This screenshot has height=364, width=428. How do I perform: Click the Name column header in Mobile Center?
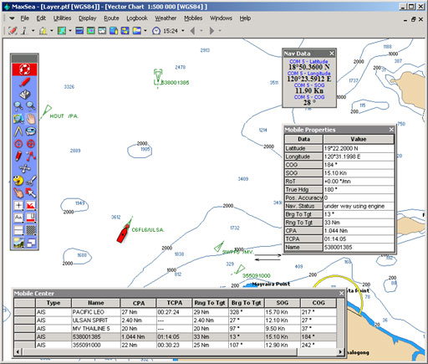coord(96,303)
